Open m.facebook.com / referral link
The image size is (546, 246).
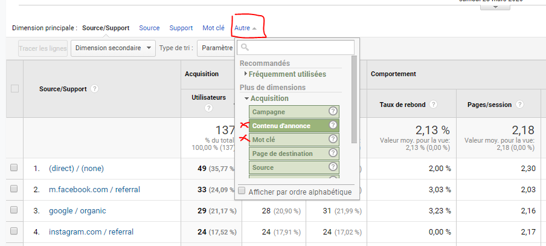pos(94,190)
